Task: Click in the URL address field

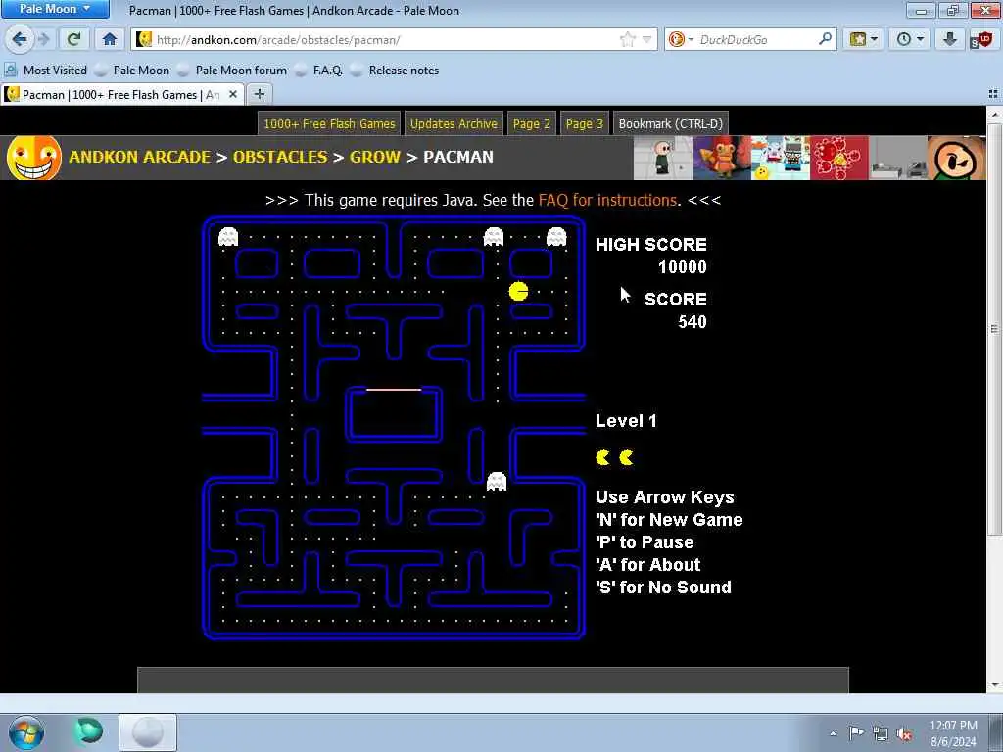Action: click(387, 39)
